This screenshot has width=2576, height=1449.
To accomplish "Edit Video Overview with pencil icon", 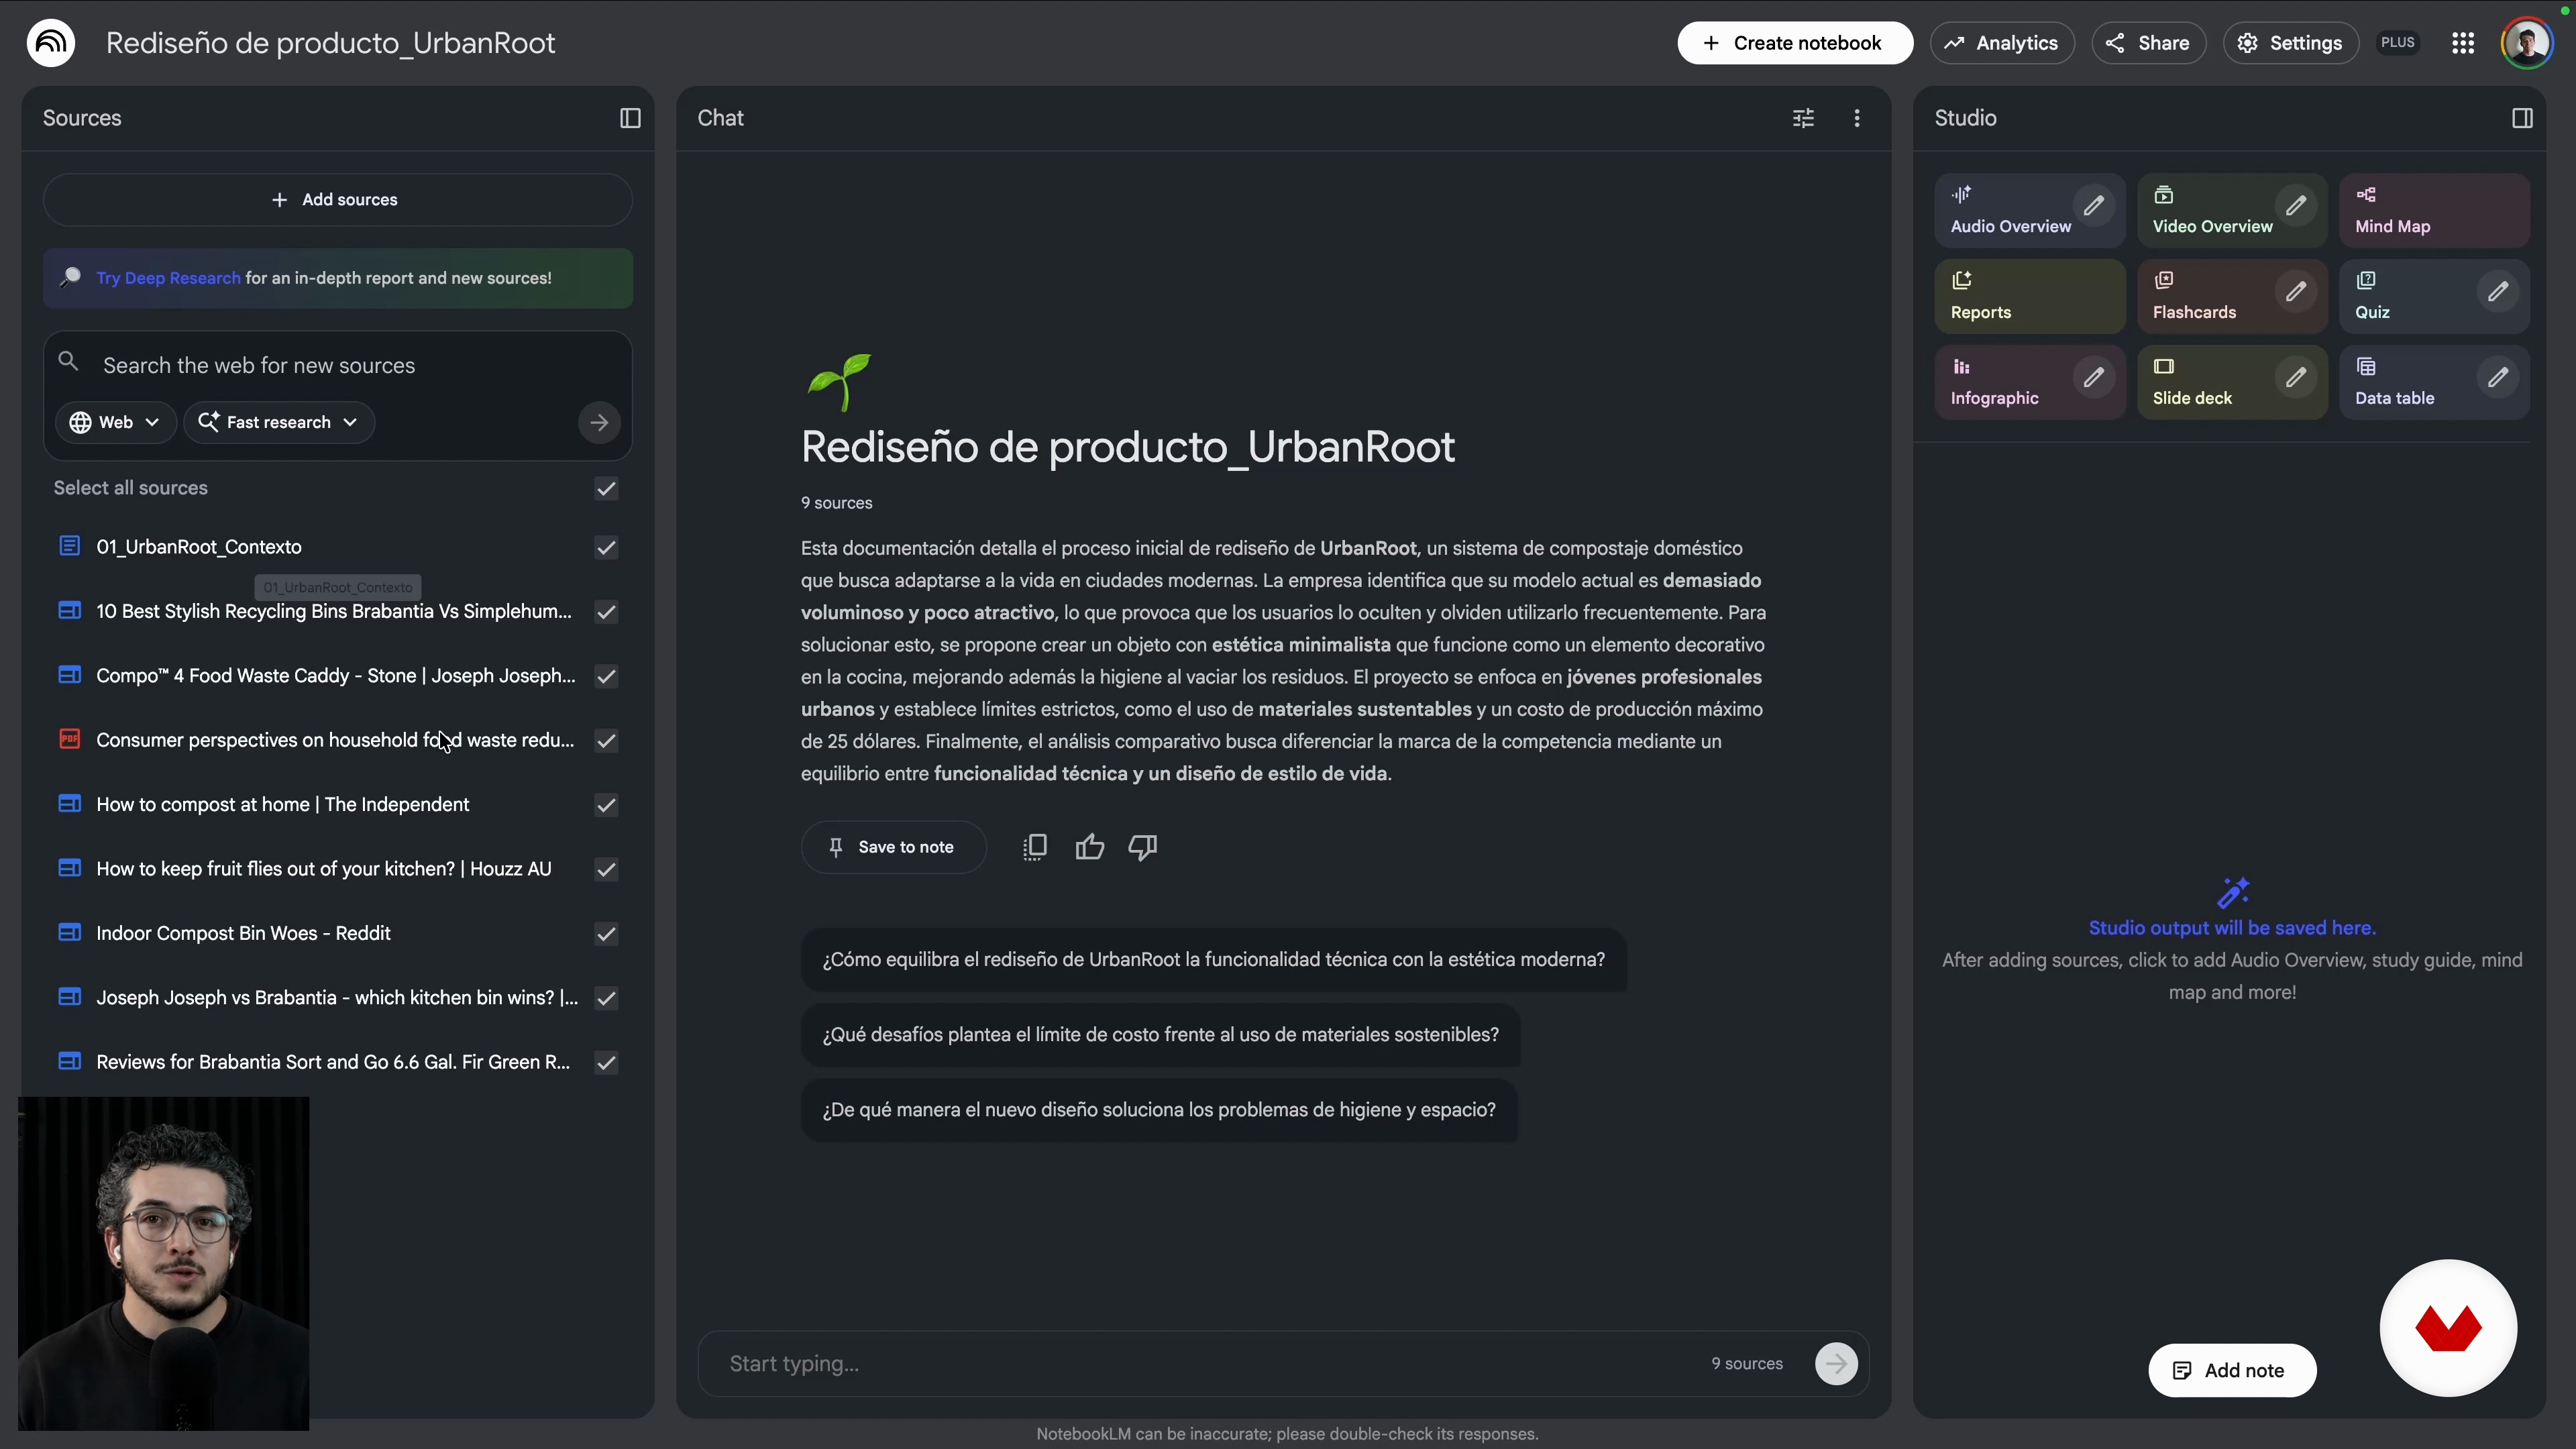I will pyautogui.click(x=2295, y=206).
